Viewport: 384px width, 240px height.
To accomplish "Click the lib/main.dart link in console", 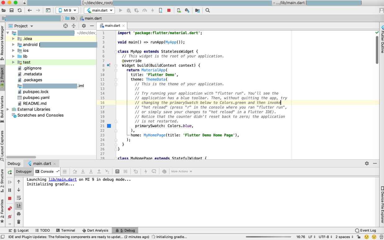I will pos(62,180).
